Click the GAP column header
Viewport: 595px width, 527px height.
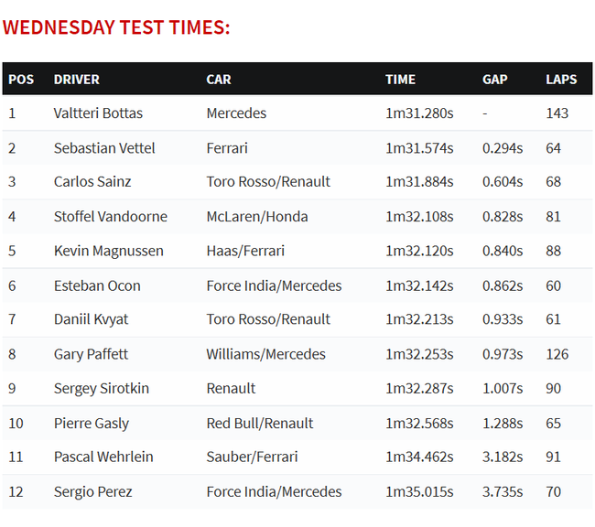[x=495, y=80]
